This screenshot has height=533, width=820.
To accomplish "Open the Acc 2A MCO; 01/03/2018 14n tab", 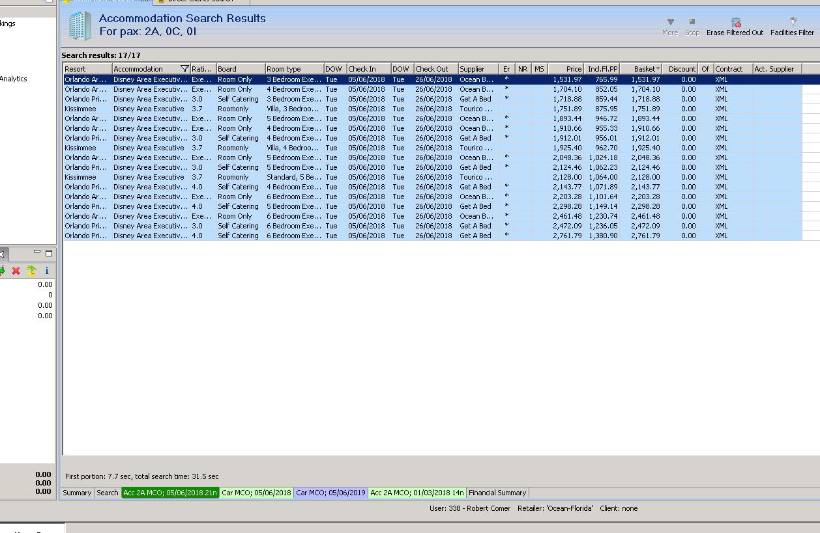I will coord(417,493).
